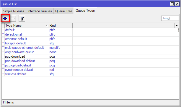Select the Queue Types tab

tap(85, 11)
